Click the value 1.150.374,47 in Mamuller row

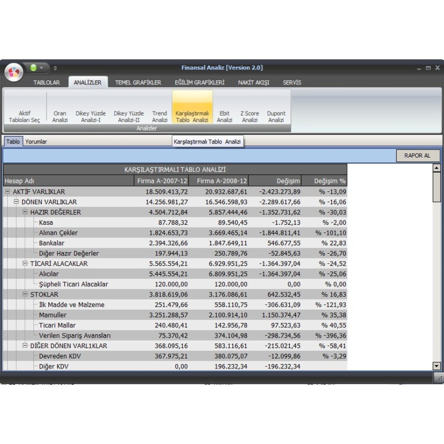click(x=281, y=315)
